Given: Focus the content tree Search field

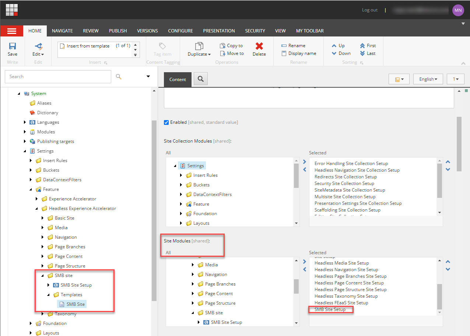Looking at the screenshot, I should click(58, 77).
